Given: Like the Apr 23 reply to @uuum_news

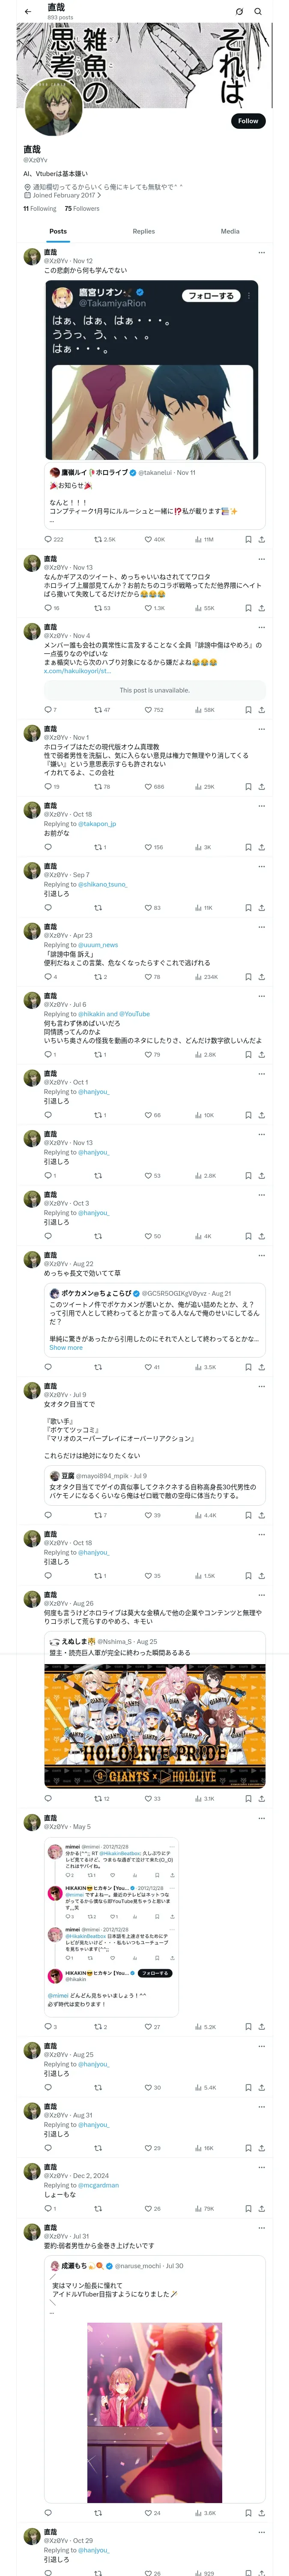Looking at the screenshot, I should 149,976.
